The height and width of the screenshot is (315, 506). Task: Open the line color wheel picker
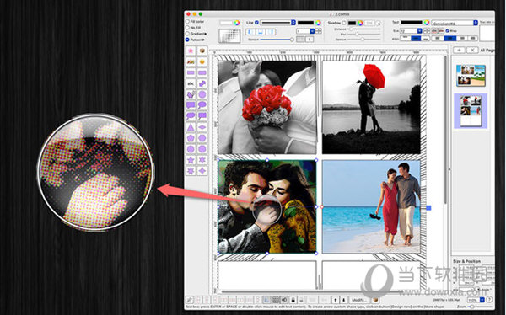point(318,23)
